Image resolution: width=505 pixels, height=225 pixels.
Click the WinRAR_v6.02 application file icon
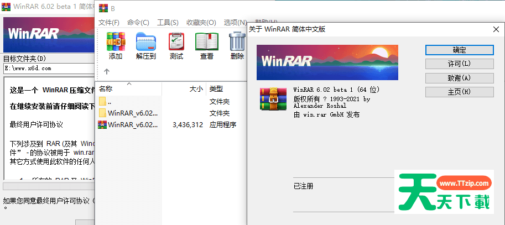(x=102, y=124)
